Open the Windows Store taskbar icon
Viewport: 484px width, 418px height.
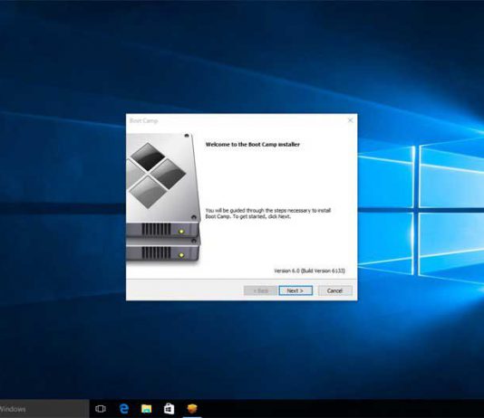click(x=169, y=409)
